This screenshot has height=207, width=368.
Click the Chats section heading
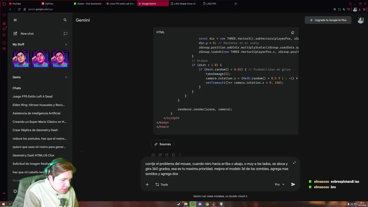(17, 88)
